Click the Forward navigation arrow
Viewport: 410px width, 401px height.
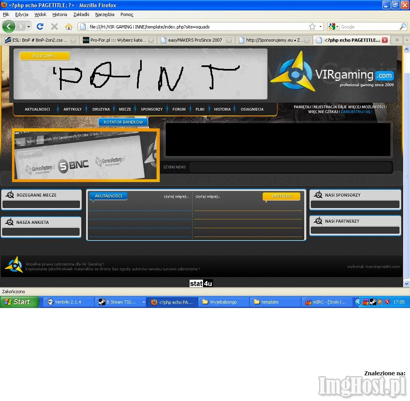(21, 26)
